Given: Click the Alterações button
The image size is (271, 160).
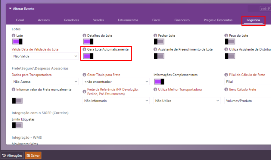Looking at the screenshot, I should (x=12, y=155).
